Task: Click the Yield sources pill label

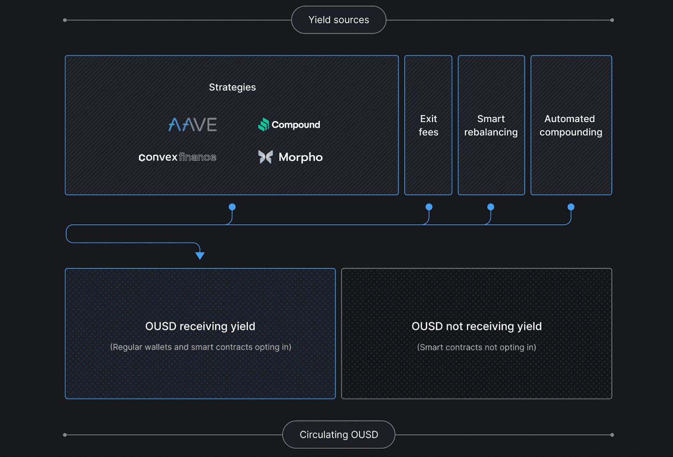Action: point(339,20)
